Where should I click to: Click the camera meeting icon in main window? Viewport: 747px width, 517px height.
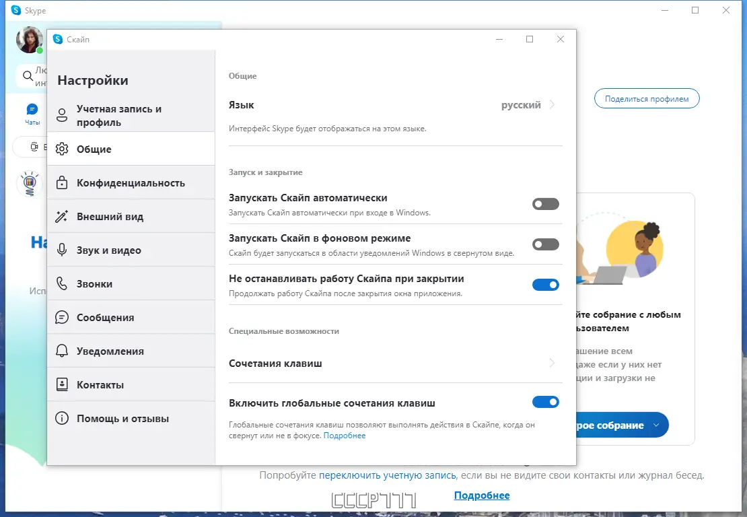[34, 147]
